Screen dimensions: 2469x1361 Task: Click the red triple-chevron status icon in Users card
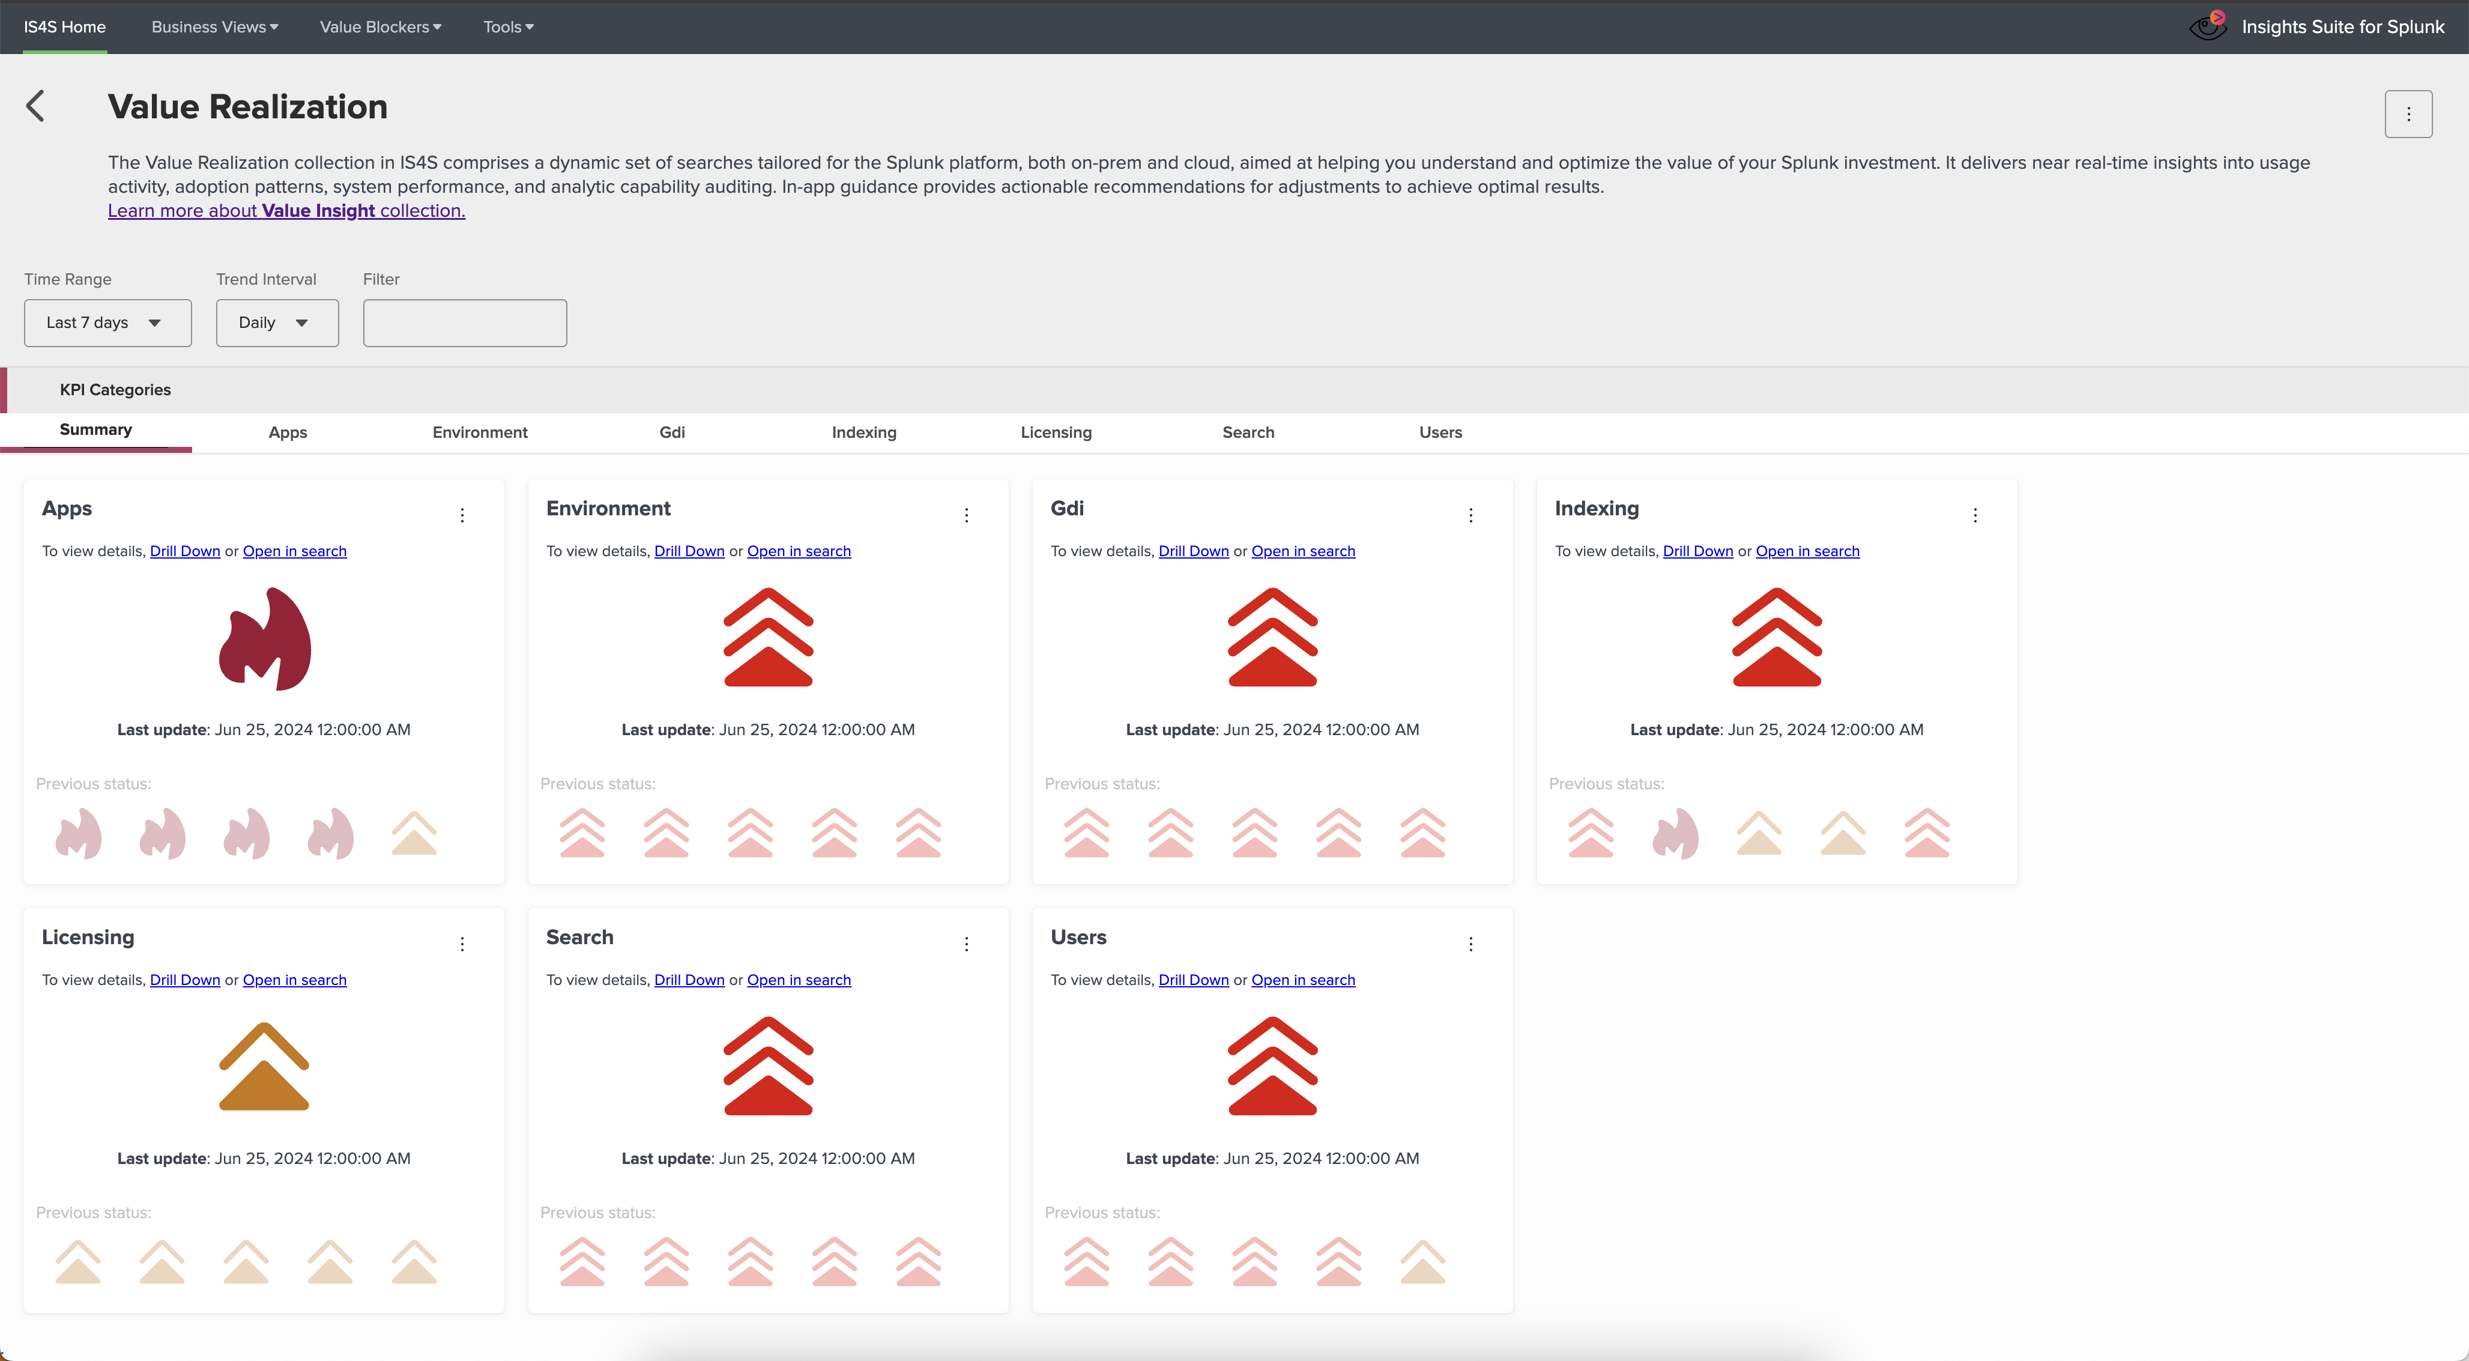(1272, 1066)
